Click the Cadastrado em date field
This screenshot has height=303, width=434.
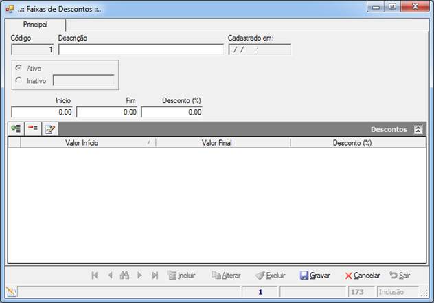pyautogui.click(x=260, y=49)
